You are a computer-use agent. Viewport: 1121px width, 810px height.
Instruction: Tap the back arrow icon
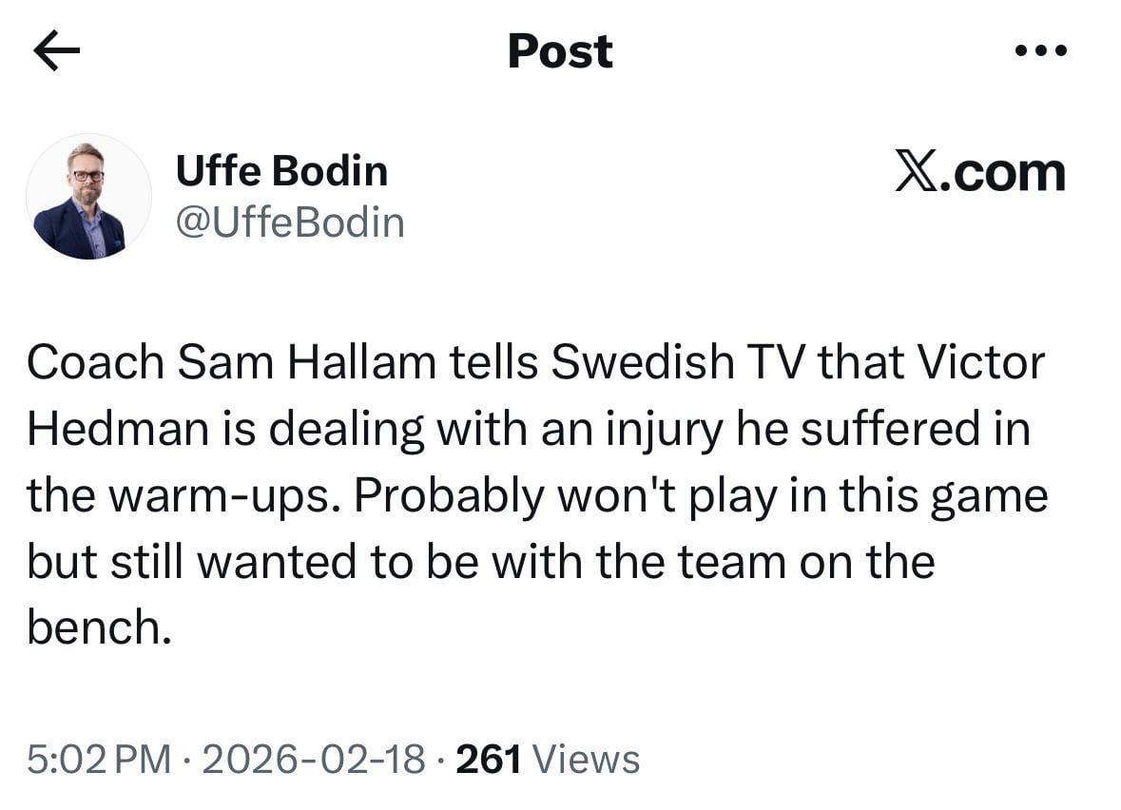(x=56, y=51)
